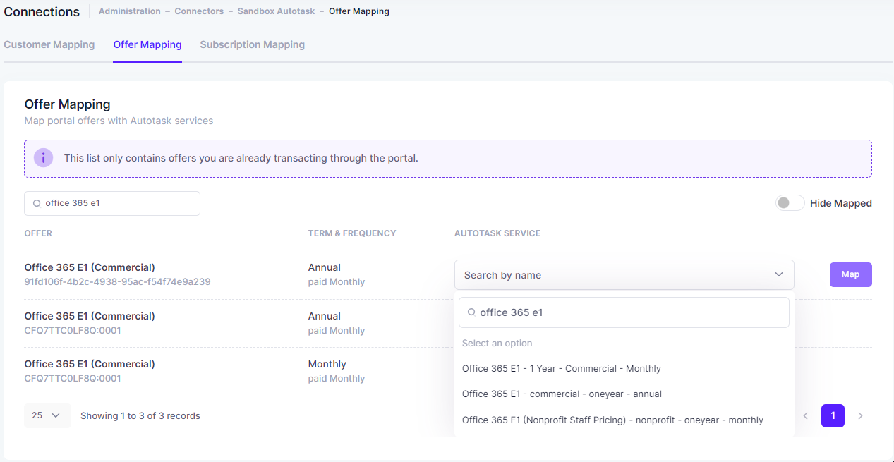Viewport: 894px width, 462px height.
Task: Click the Offer Mapping breadcrumb
Action: pos(358,11)
